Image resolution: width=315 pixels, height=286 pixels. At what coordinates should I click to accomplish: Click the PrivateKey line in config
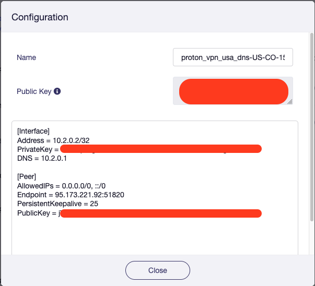point(37,150)
